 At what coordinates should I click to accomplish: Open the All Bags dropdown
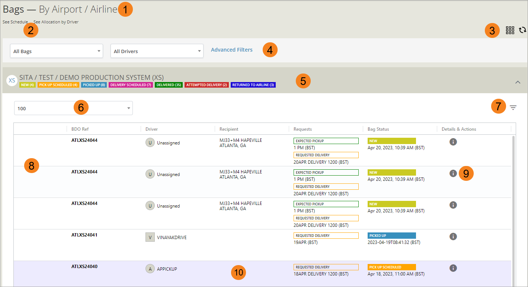(x=57, y=51)
